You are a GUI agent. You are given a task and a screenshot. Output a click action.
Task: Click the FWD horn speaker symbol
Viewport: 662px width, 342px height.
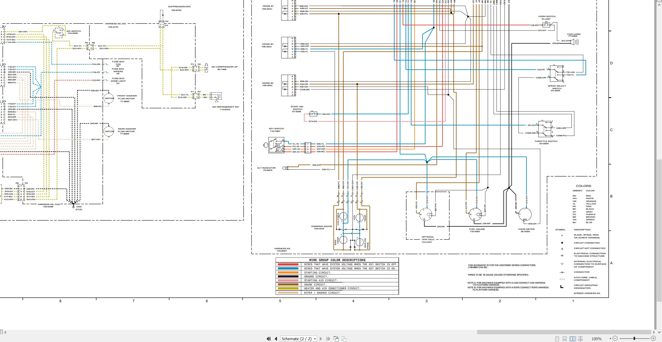[574, 42]
